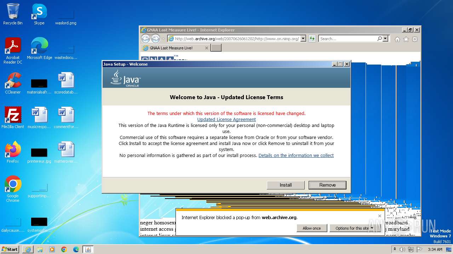Go to Internet Explorer home page
This screenshot has width=453, height=254.
397,39
